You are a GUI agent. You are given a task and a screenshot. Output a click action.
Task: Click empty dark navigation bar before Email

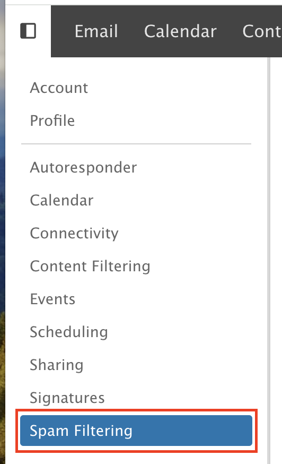pos(62,31)
